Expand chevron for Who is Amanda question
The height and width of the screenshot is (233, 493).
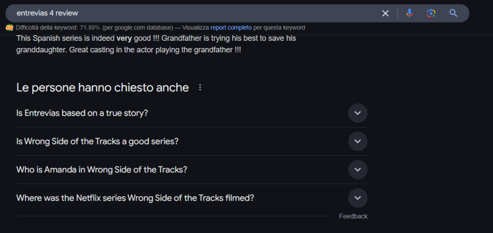pos(358,169)
